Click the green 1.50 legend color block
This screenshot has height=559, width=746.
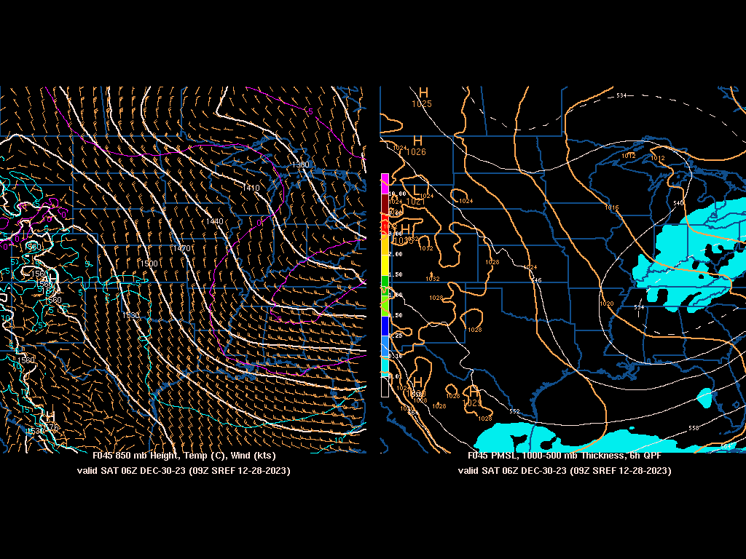385,281
